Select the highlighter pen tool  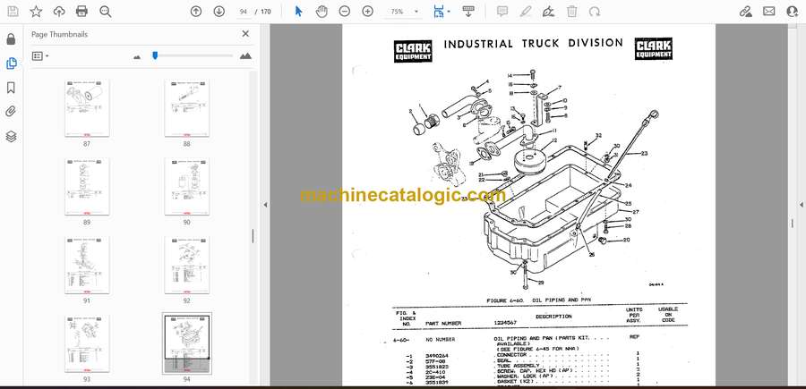click(x=526, y=12)
